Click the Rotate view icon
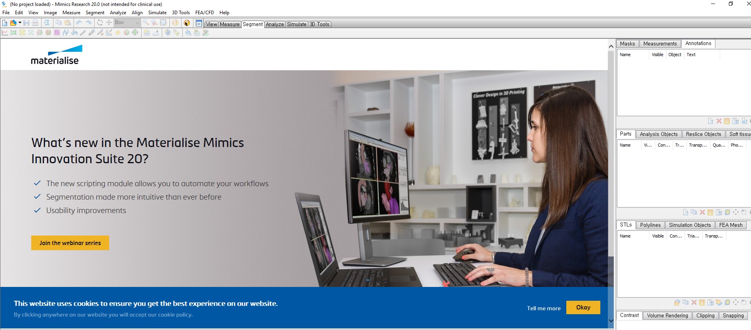 [100, 23]
